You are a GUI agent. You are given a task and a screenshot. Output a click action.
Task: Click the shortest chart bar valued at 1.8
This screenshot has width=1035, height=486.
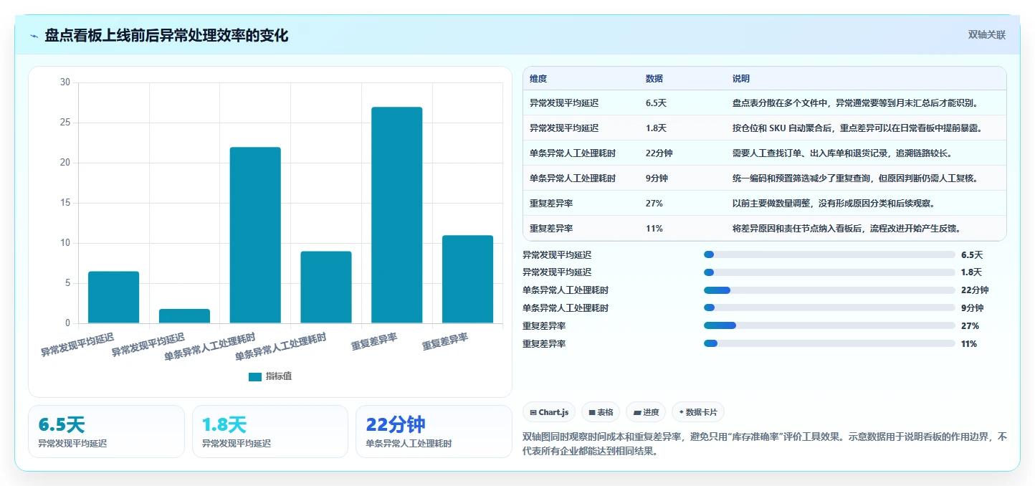point(184,316)
